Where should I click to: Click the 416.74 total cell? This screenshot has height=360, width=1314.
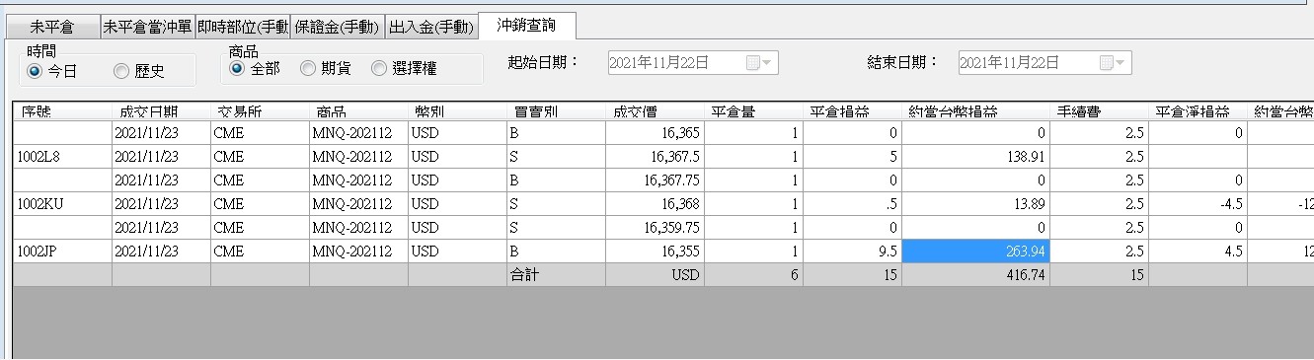click(x=975, y=275)
